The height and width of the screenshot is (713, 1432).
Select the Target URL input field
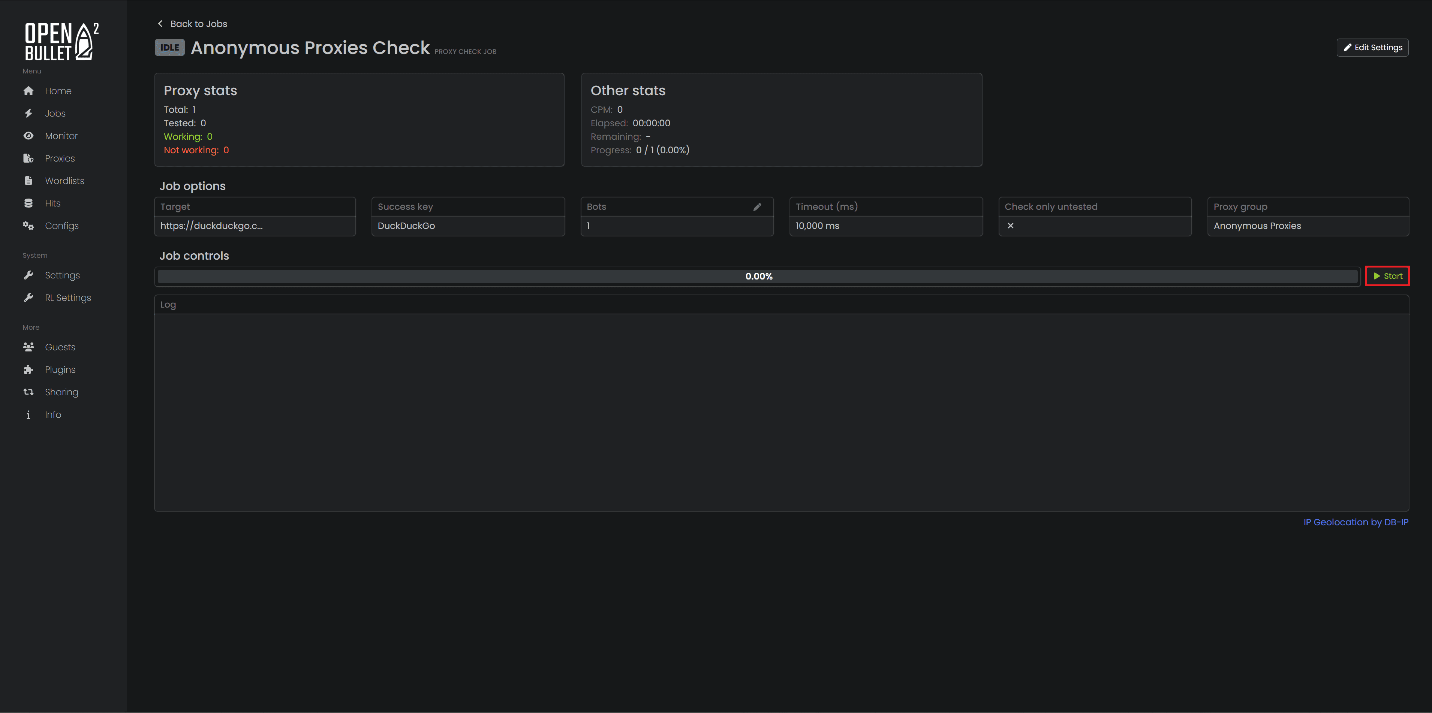click(x=255, y=226)
